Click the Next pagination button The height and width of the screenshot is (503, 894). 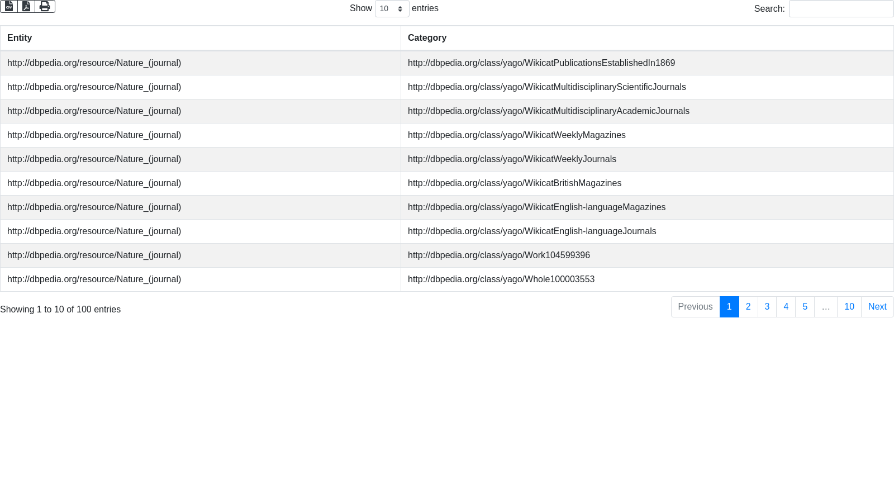[x=877, y=307]
